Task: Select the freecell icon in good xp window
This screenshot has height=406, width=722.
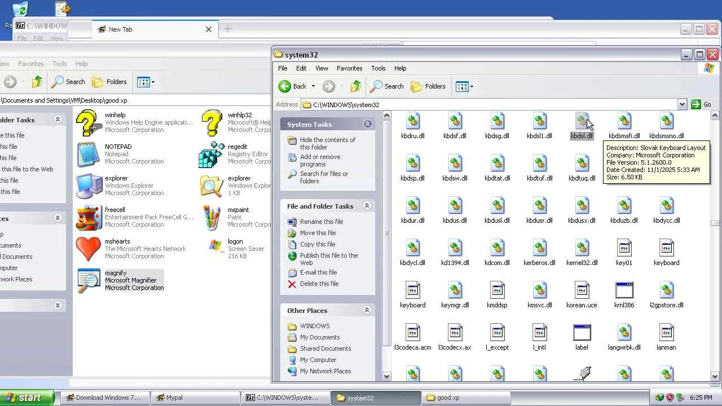Action: pyautogui.click(x=89, y=217)
